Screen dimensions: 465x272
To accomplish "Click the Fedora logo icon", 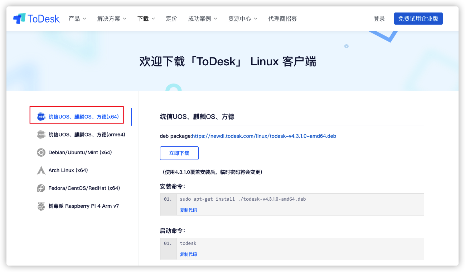I will (41, 188).
